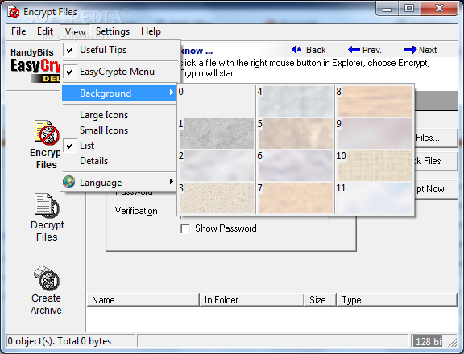Click the Encrypt Files title bar icon

(14, 12)
